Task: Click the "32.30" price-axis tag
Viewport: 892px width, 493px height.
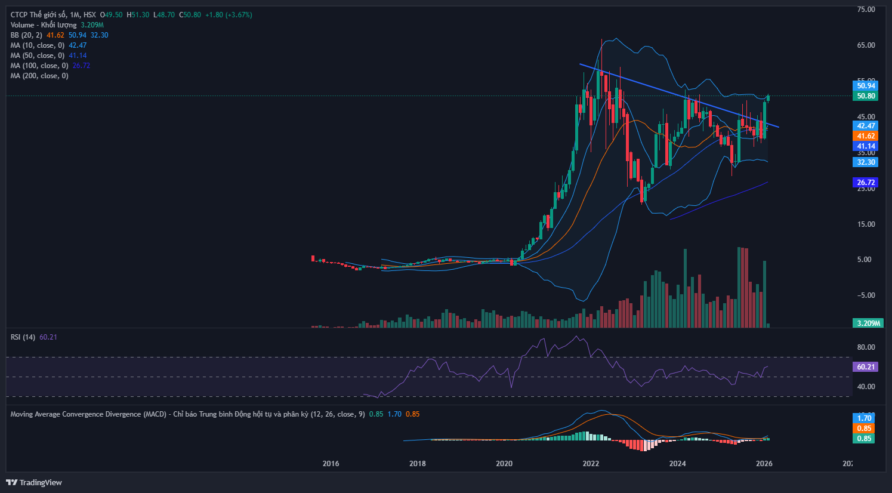Action: click(866, 162)
